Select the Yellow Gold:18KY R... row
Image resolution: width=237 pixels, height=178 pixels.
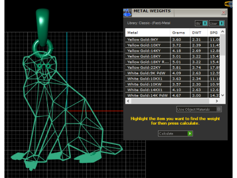click(173, 62)
